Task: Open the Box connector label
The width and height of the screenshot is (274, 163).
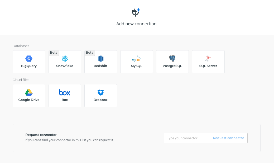Action: 65,100
